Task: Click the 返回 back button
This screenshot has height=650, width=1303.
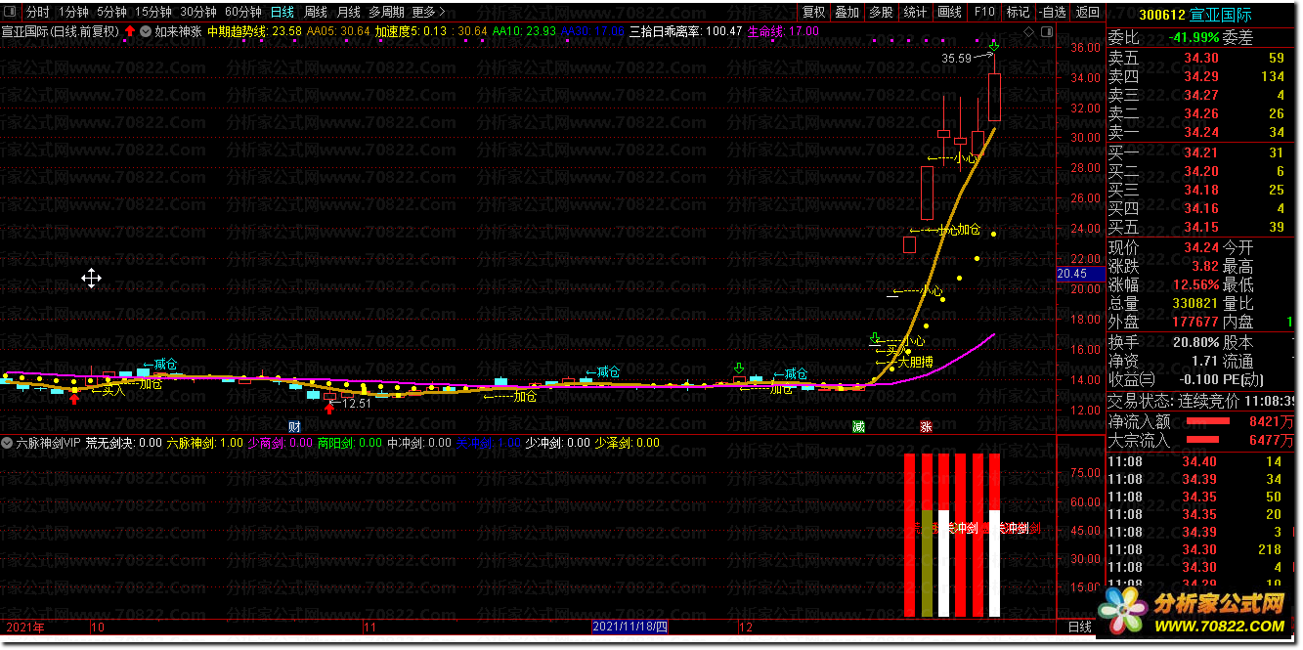Action: (1087, 13)
